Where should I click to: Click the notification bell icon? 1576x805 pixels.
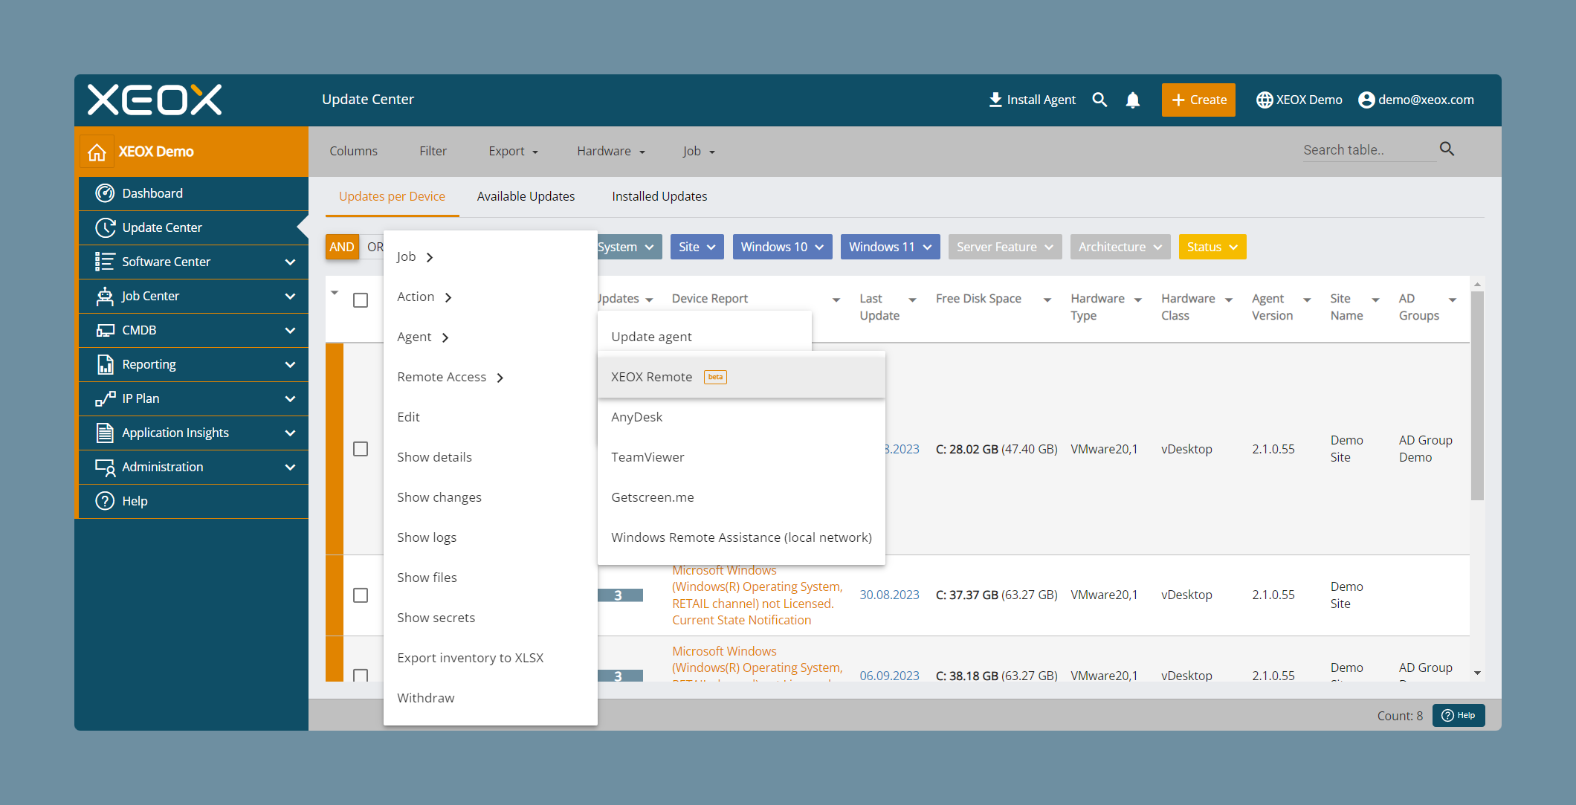[x=1132, y=100]
